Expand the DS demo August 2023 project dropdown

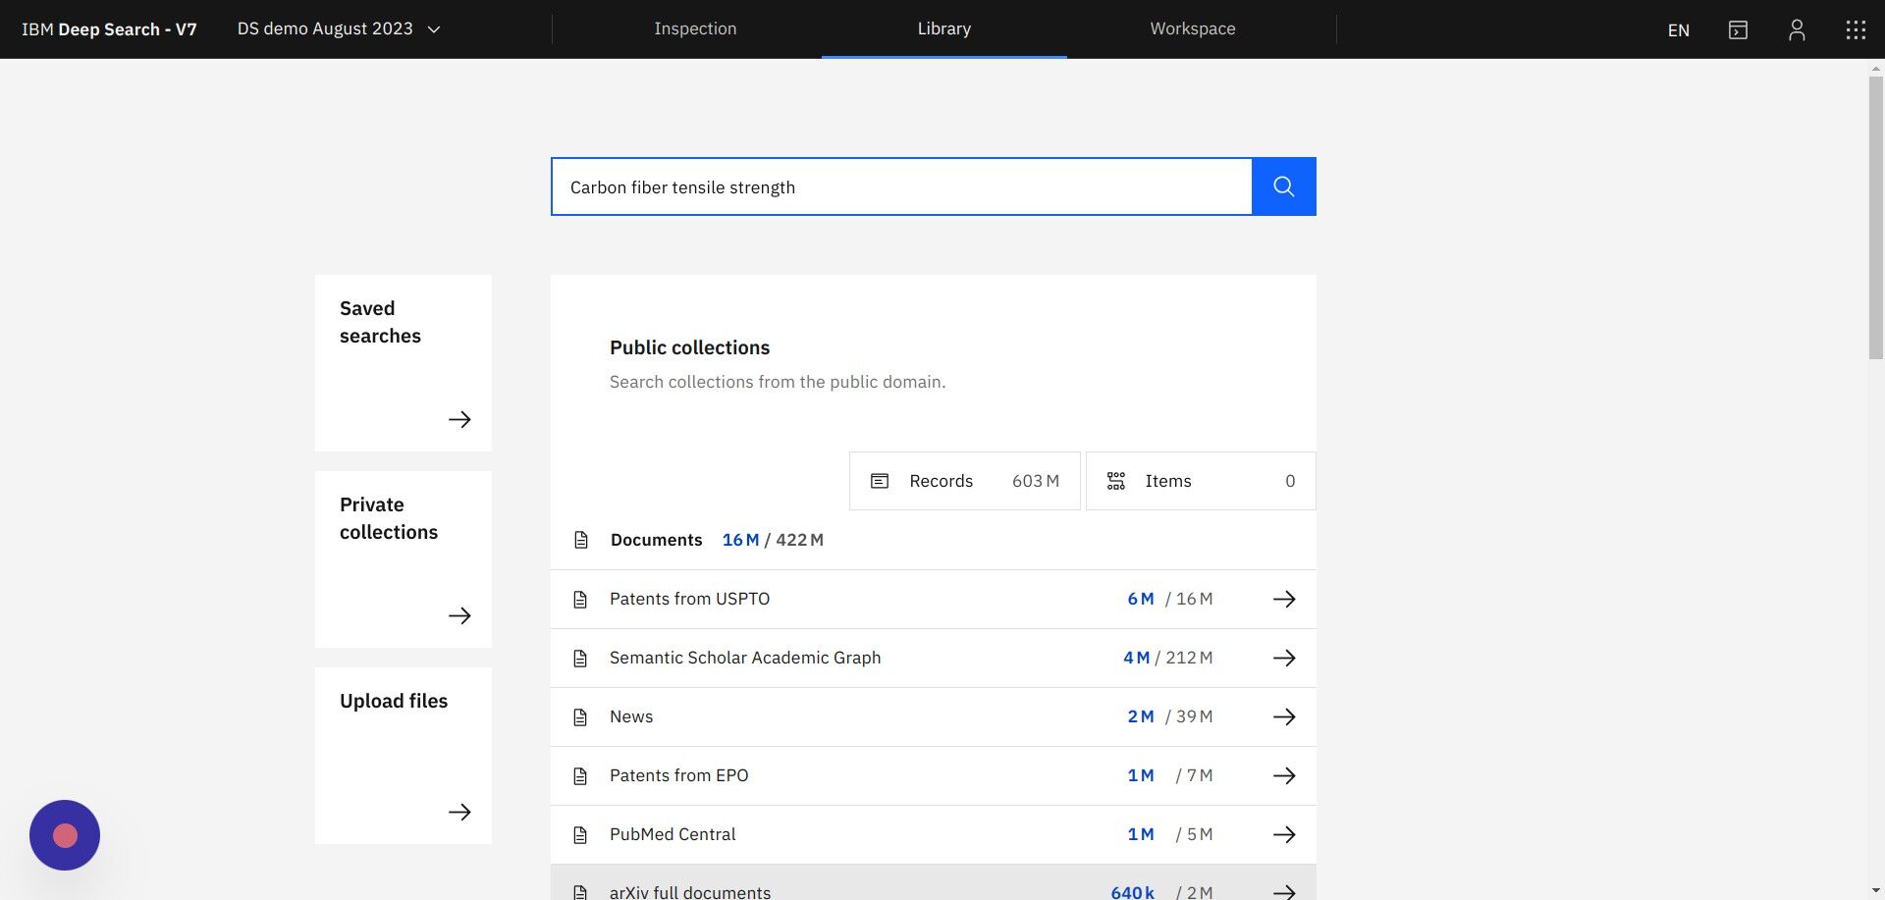pos(339,29)
